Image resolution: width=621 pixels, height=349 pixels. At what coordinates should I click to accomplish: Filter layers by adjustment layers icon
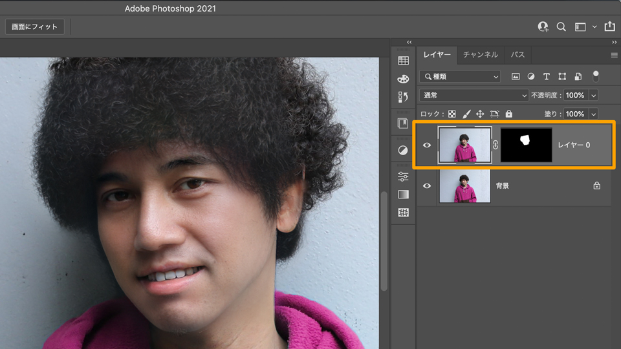point(531,76)
